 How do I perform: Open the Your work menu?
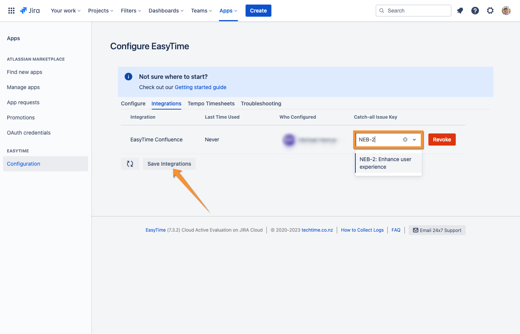(x=66, y=11)
